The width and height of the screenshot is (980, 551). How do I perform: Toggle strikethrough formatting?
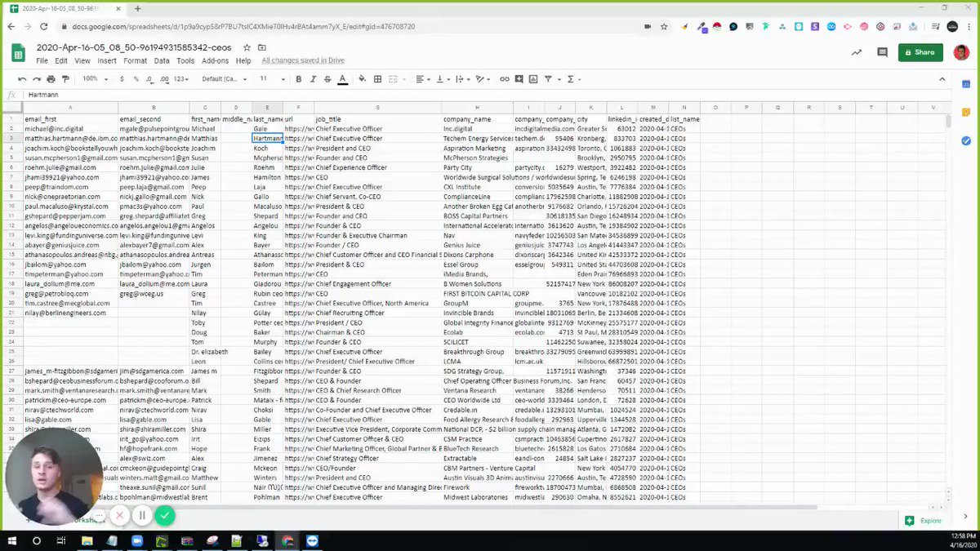327,79
